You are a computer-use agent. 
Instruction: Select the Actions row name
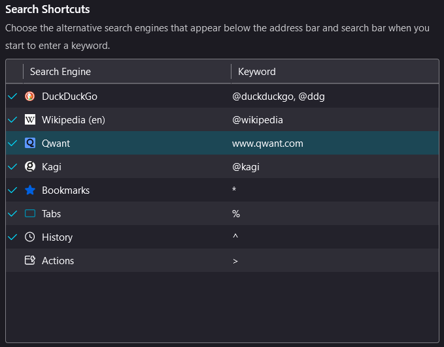[x=58, y=261]
